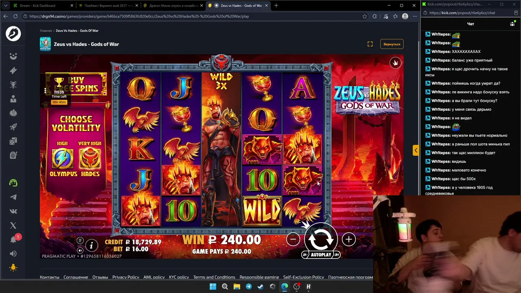
Task: Open the AML policy footer link
Action: point(154,277)
